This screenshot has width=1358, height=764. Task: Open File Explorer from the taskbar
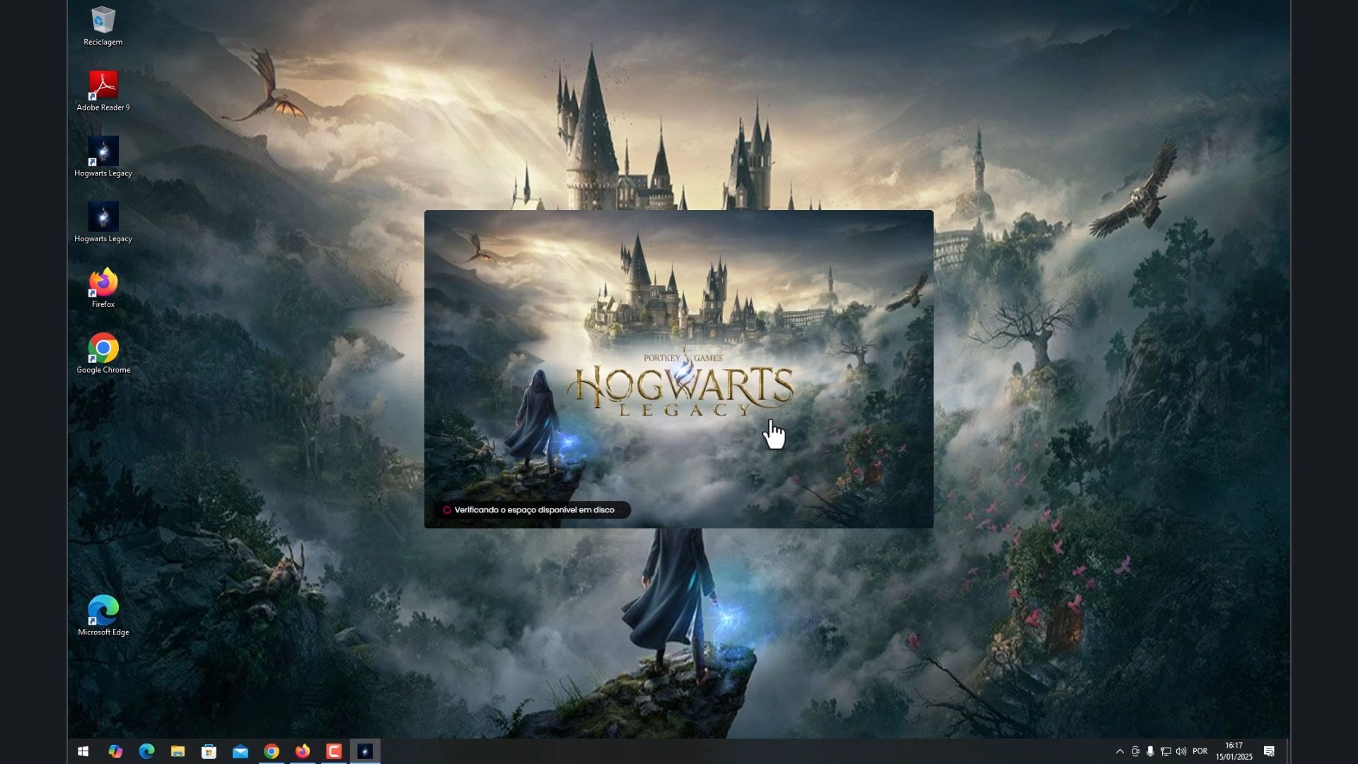pyautogui.click(x=178, y=751)
